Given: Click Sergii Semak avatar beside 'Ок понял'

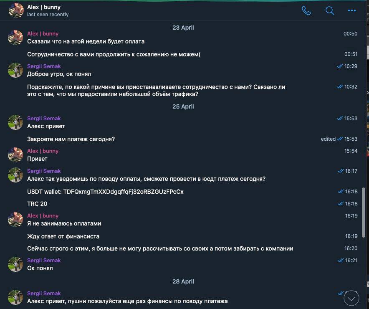Looking at the screenshot, I should point(15,264).
